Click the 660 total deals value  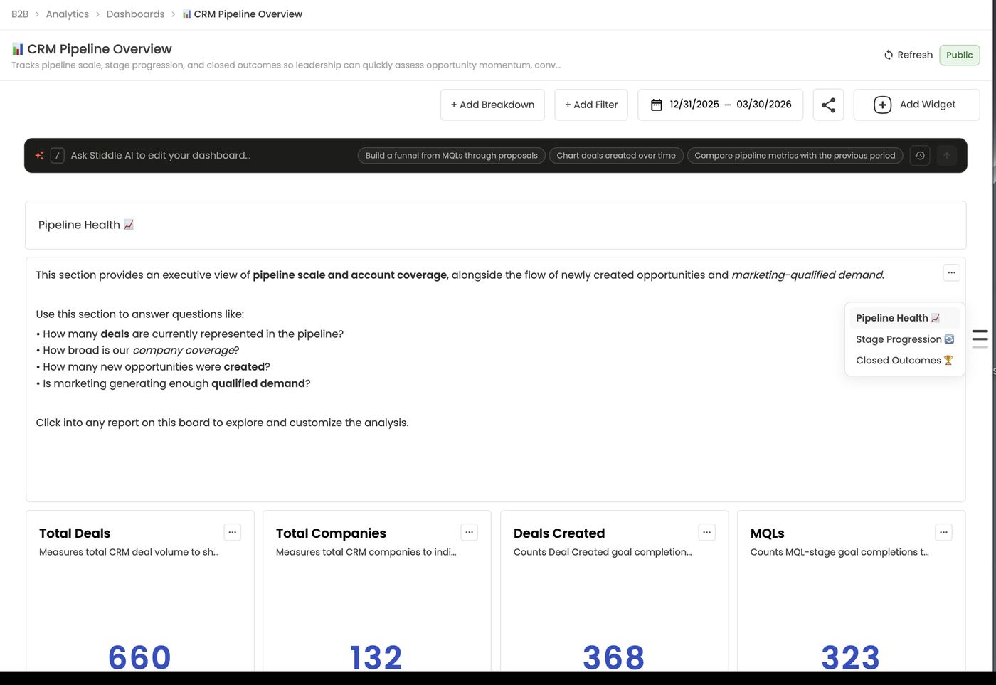click(140, 657)
